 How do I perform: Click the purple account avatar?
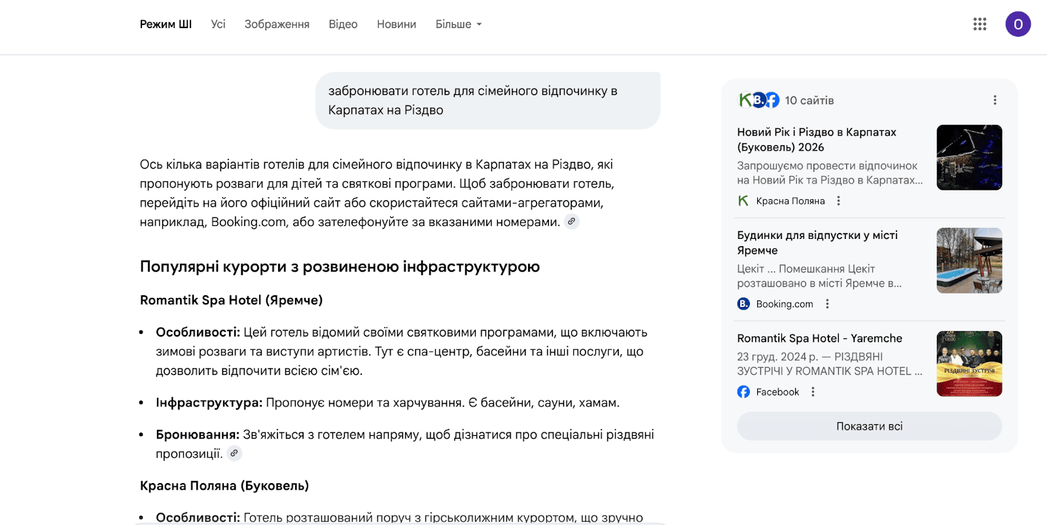(1018, 24)
